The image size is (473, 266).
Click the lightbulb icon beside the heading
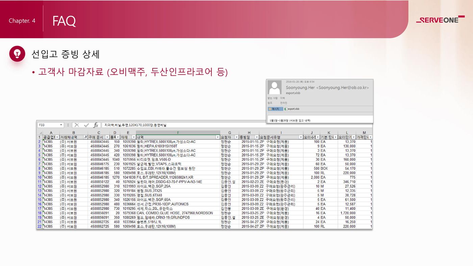17,54
